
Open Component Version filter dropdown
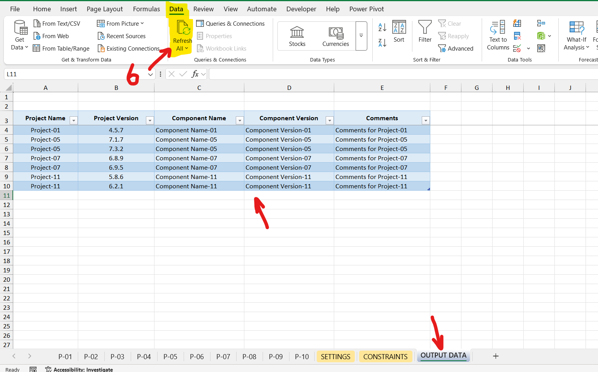coord(330,121)
